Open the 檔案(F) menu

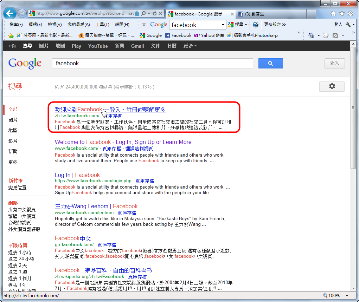(x=16, y=25)
